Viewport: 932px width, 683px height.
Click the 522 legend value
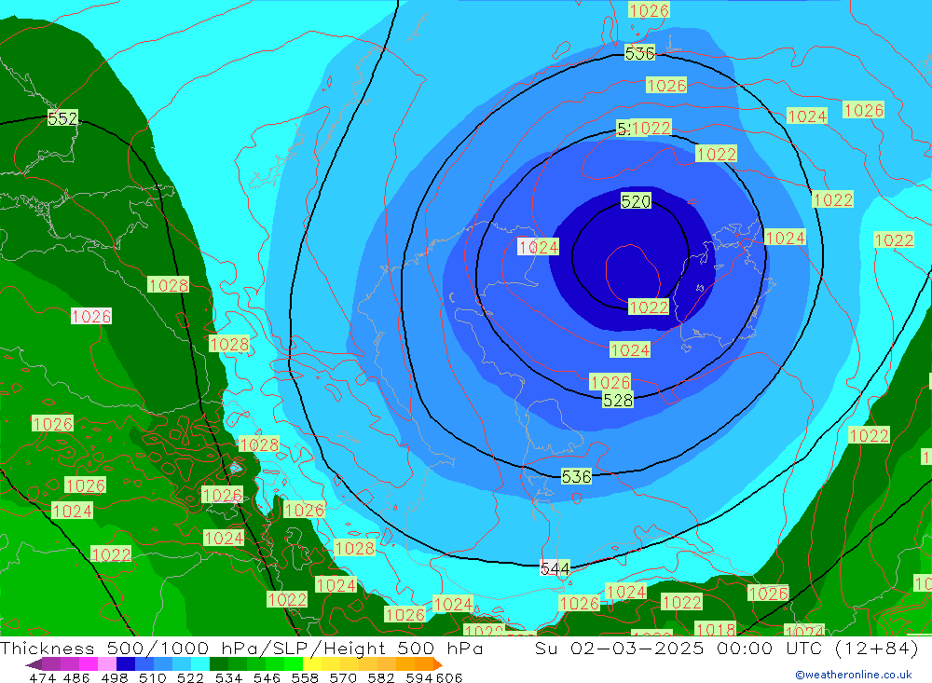191,677
